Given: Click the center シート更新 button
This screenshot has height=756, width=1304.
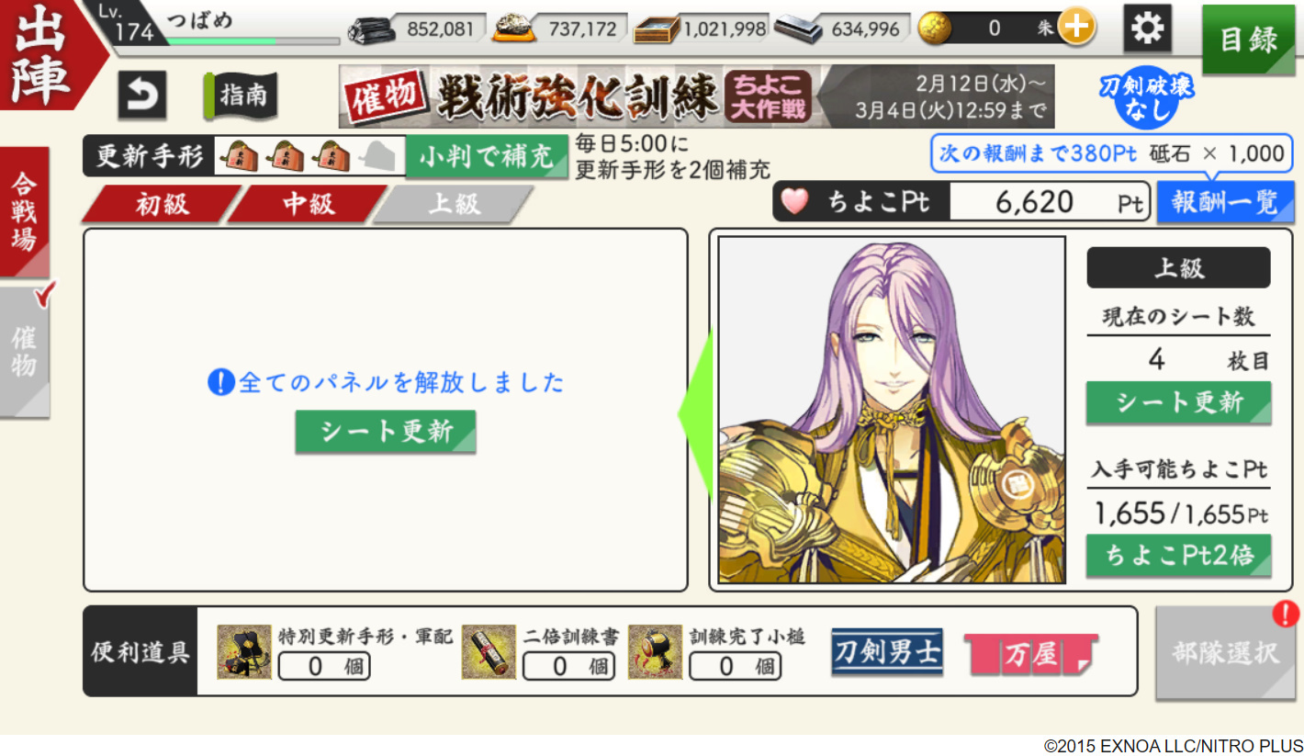Looking at the screenshot, I should click(386, 432).
